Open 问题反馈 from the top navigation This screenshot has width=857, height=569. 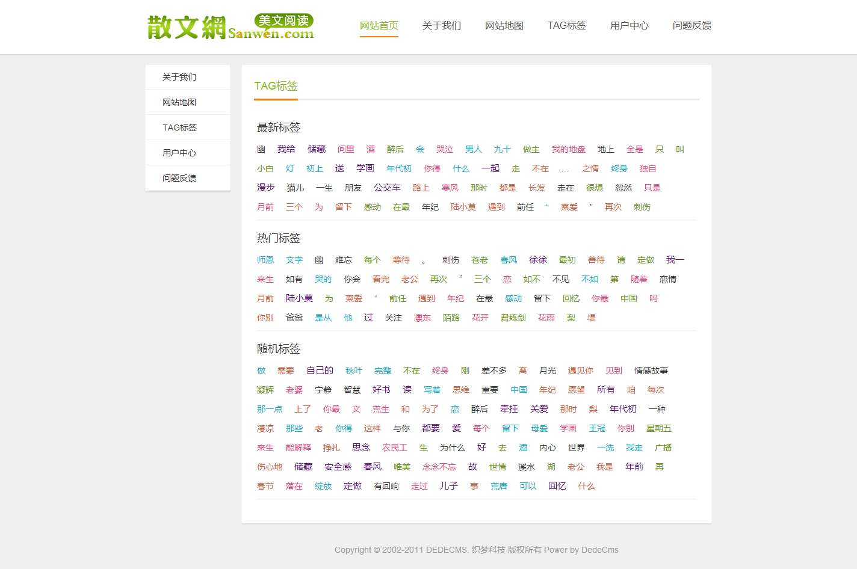point(691,26)
